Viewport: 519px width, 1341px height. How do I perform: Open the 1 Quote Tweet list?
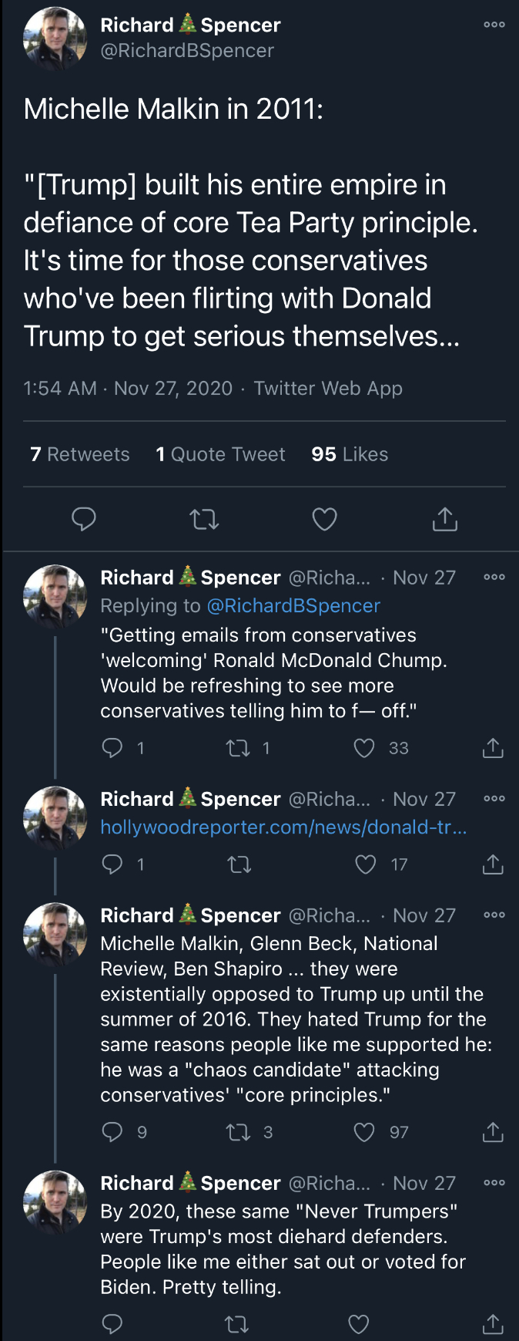pyautogui.click(x=220, y=454)
